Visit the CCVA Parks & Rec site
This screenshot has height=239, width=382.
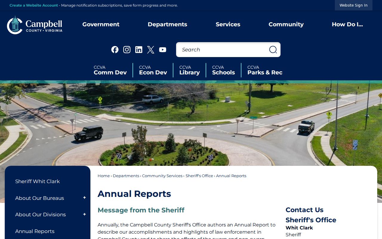265,70
